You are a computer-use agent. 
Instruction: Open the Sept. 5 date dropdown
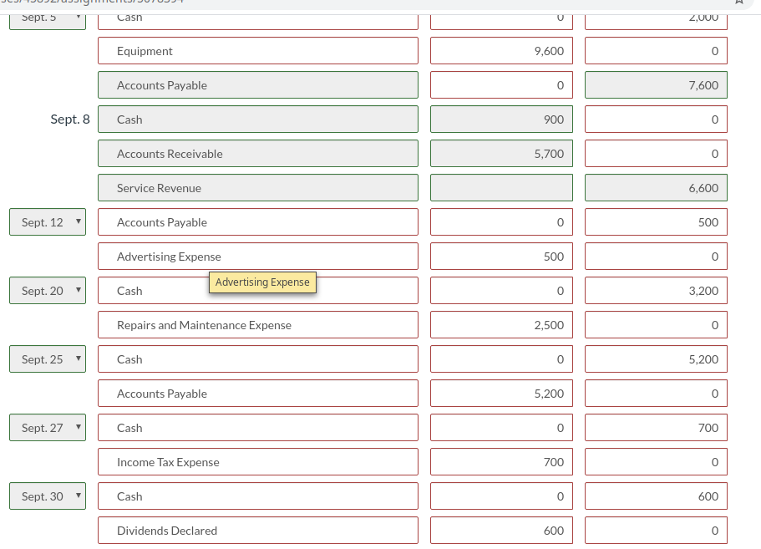tap(47, 16)
